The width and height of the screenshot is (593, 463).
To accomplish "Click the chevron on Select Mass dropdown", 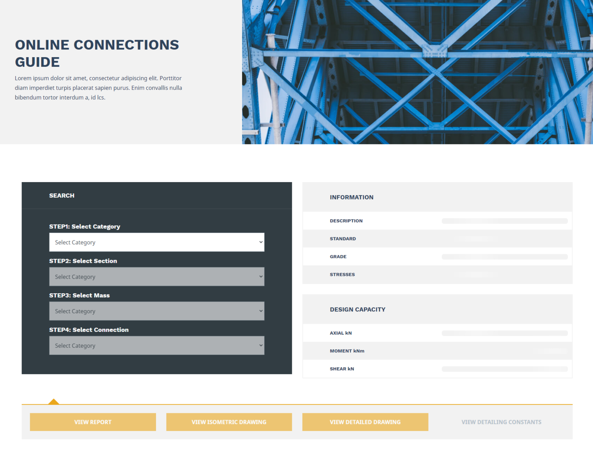I will coord(260,311).
